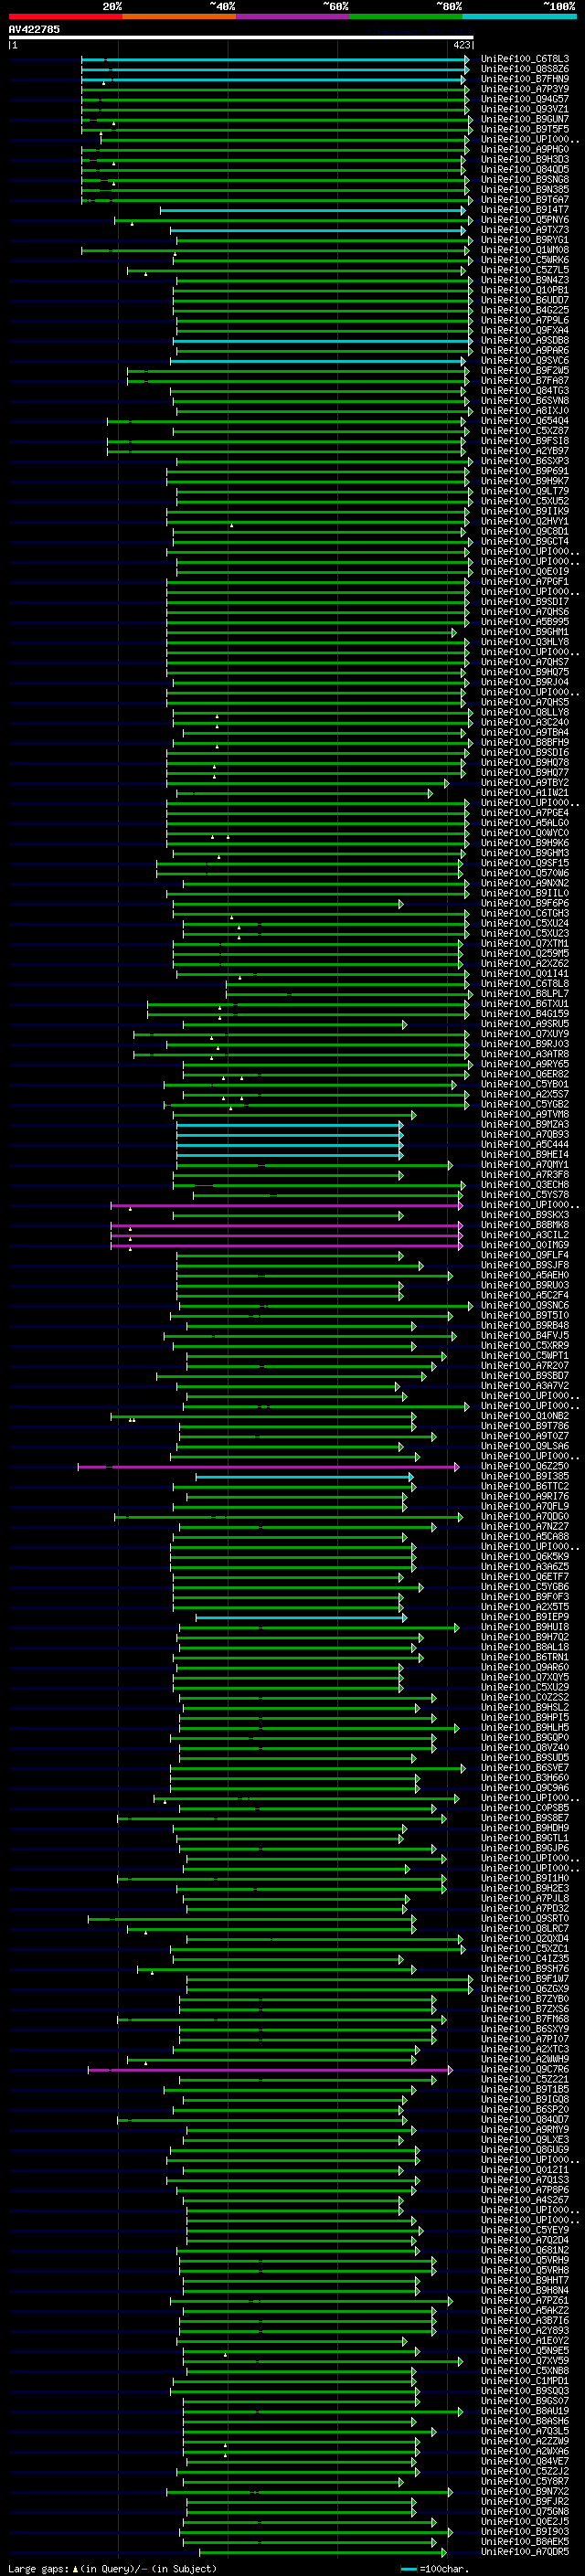585x2576 pixels.
Task: Select UniRef100_A7PGF1 entry
Action: (x=525, y=582)
